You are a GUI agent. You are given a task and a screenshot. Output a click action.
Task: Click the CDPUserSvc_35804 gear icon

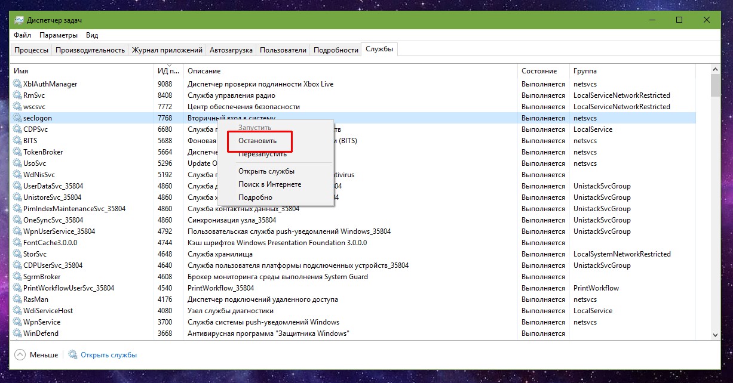point(17,265)
